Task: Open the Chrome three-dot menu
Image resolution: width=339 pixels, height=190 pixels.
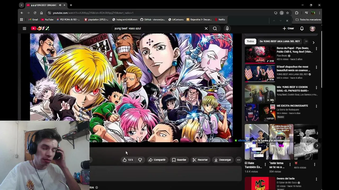Action: pyautogui.click(x=319, y=13)
